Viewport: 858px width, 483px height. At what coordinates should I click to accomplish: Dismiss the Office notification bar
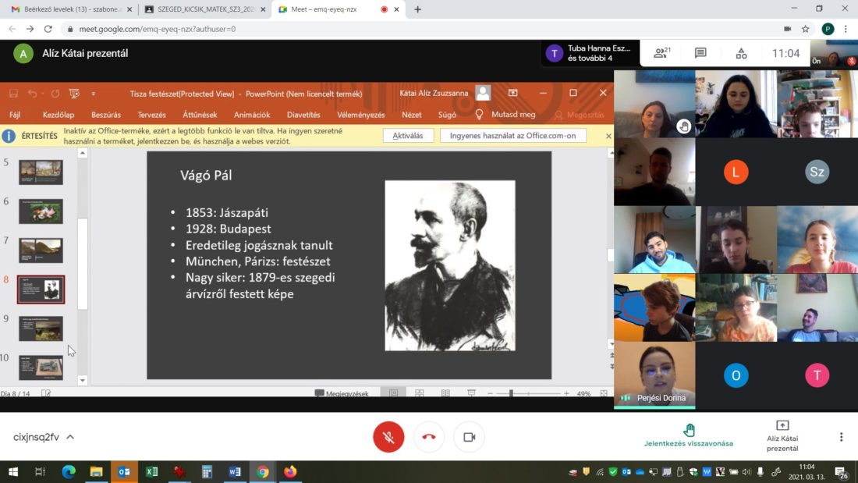tap(608, 135)
